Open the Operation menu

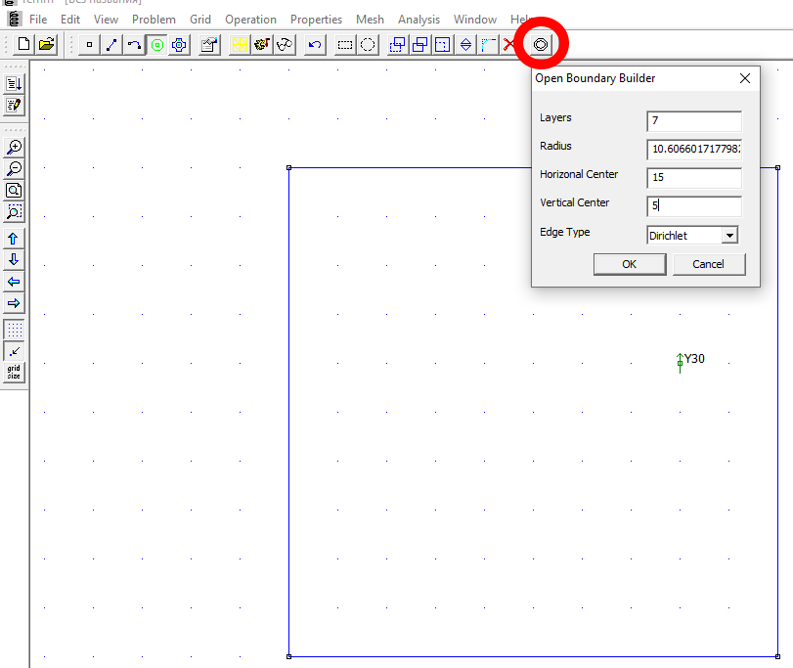coord(251,20)
